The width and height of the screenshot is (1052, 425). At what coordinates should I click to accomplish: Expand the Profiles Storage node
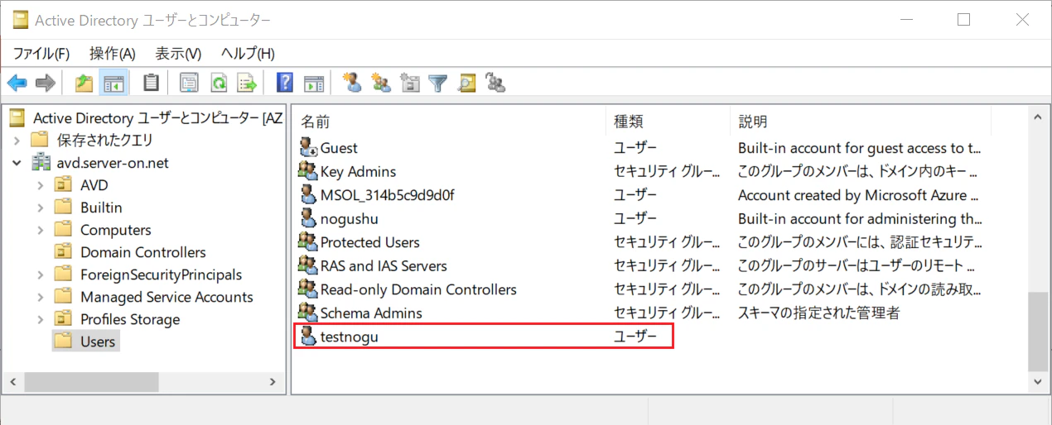tap(41, 319)
